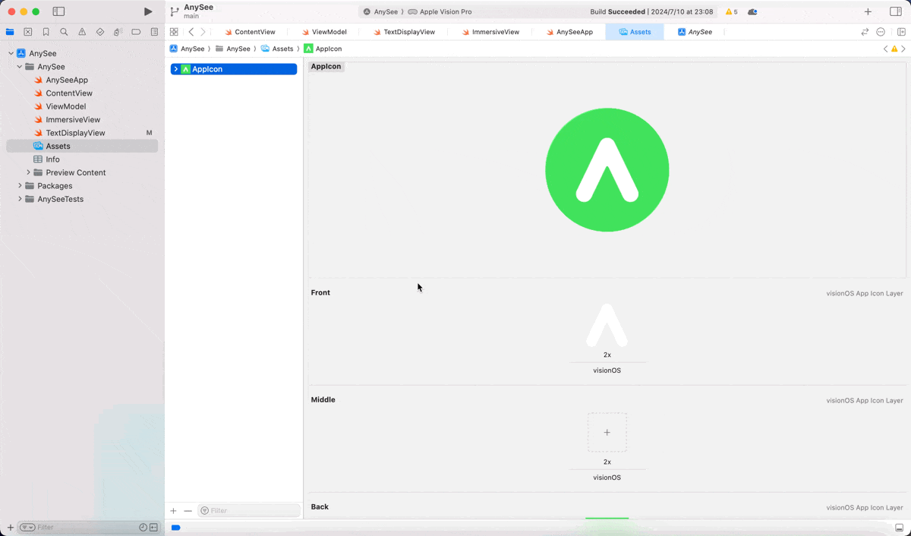Expand the Packages folder

(20, 186)
